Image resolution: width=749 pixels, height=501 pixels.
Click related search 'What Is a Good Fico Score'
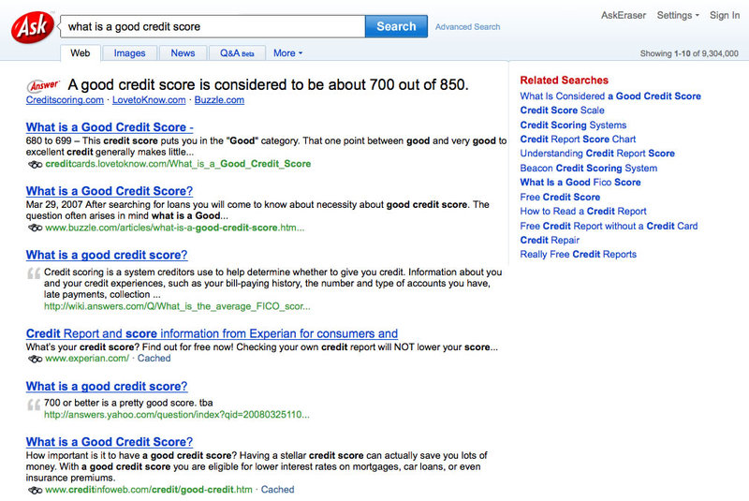click(x=580, y=183)
